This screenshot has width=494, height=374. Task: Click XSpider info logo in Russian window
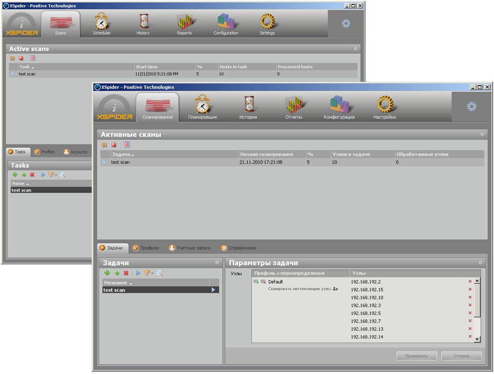114,108
